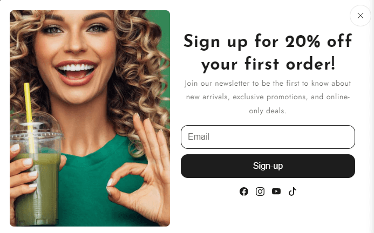Image resolution: width=374 pixels, height=233 pixels.
Task: Click the woman's smiling mouth in photo
Action: coord(76,72)
